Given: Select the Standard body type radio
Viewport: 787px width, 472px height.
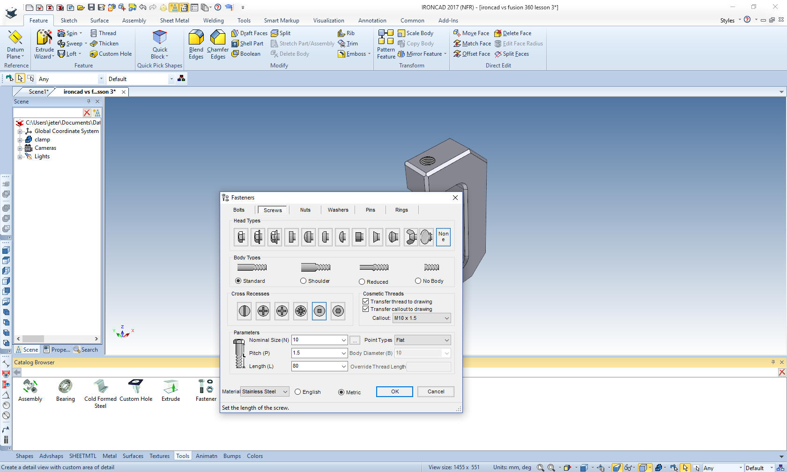Looking at the screenshot, I should point(238,281).
